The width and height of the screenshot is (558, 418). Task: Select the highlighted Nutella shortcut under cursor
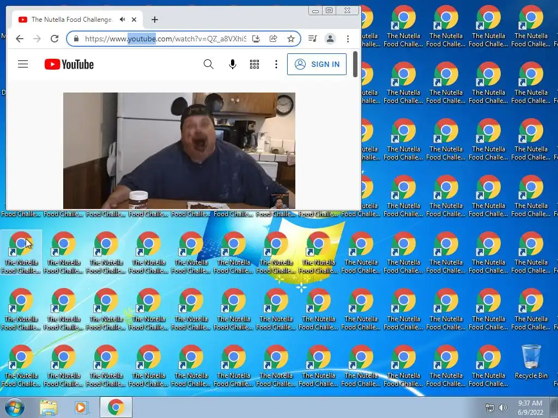click(21, 252)
